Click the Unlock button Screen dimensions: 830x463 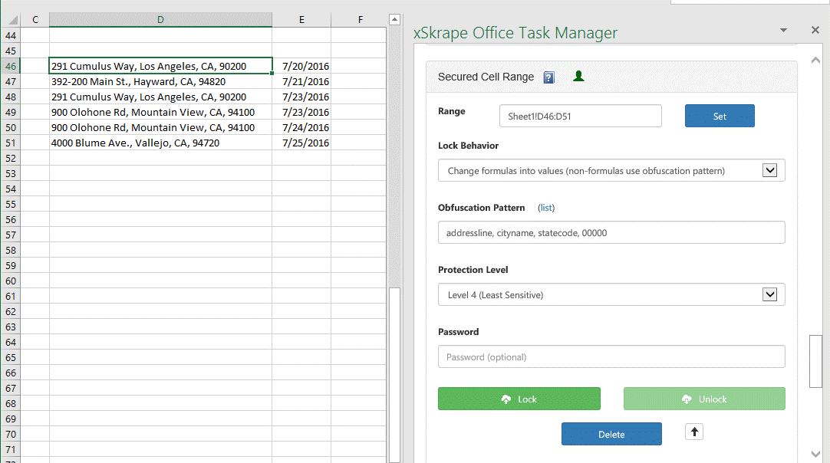(x=704, y=399)
